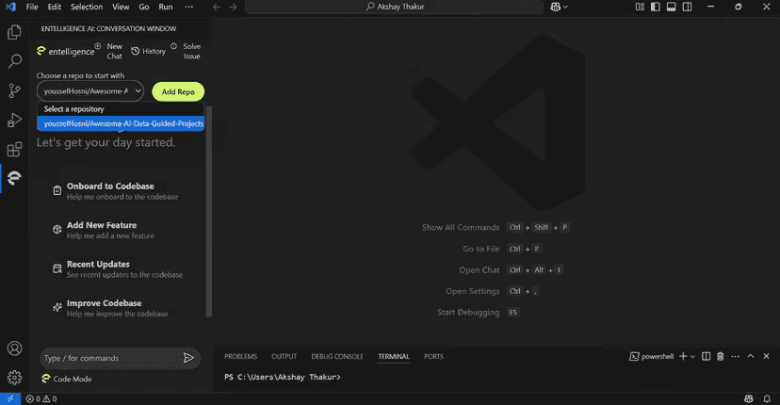
Task: Open the repository selector dropdown
Action: 90,91
